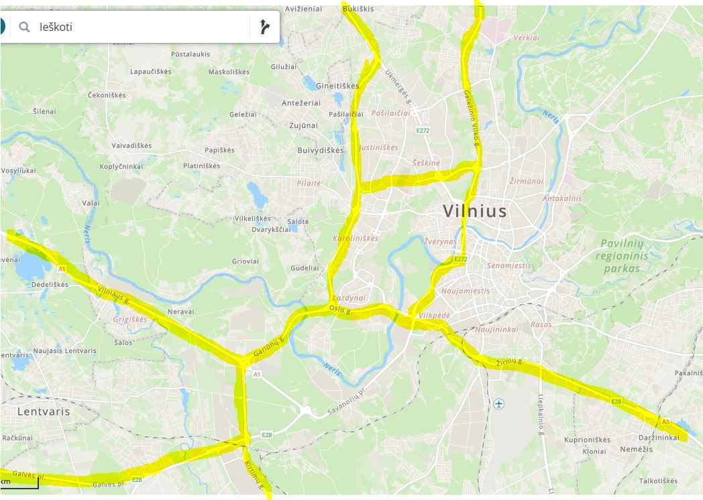Click the map scale bar showing km

[x=19, y=482]
